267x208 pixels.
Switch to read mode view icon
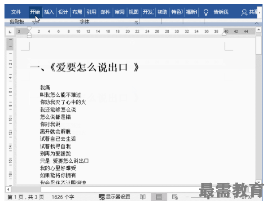tap(143, 197)
